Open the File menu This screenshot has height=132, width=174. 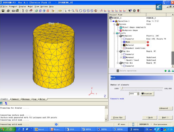pos(5,7)
